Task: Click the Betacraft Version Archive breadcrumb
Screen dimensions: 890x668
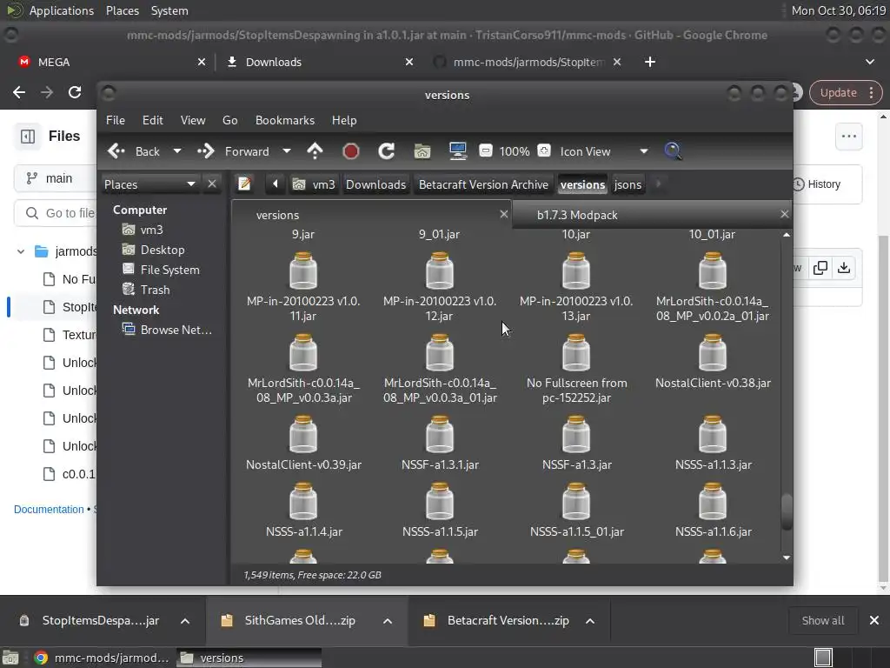Action: [483, 184]
